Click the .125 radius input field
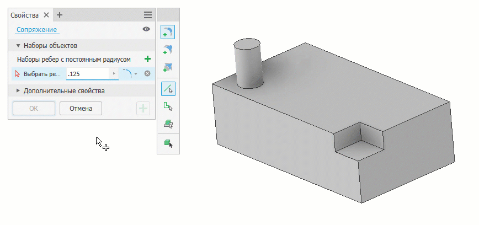The width and height of the screenshot is (479, 225). (x=88, y=73)
